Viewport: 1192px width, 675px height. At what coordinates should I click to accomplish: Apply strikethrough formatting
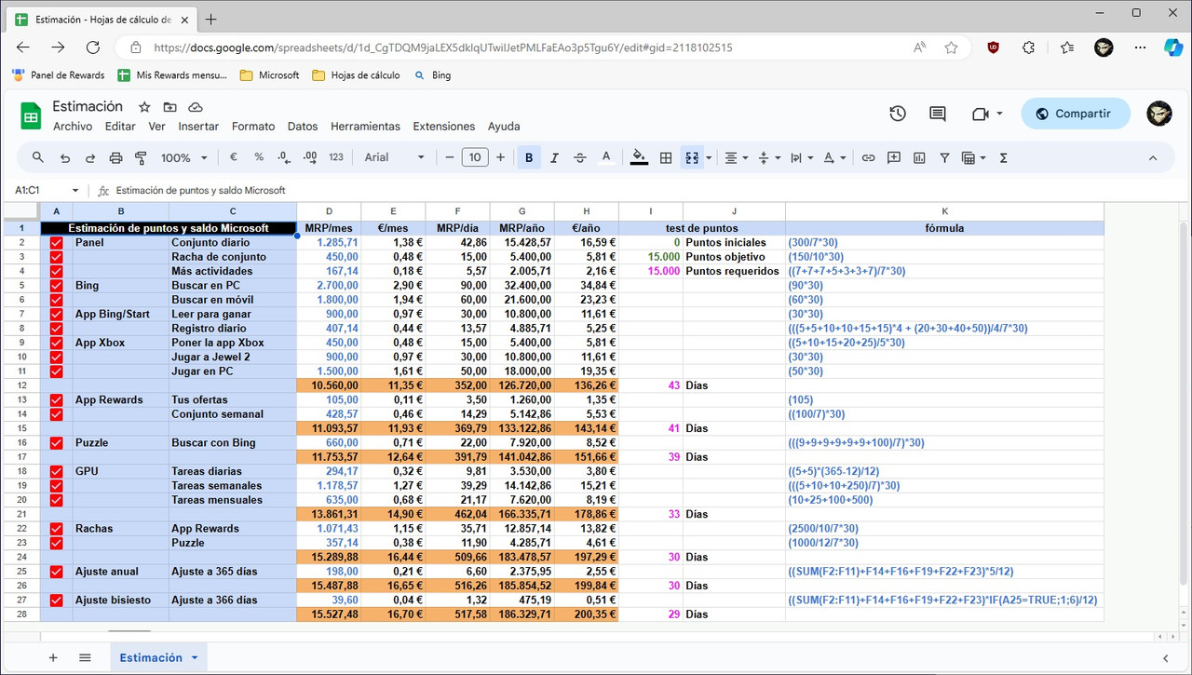point(580,157)
